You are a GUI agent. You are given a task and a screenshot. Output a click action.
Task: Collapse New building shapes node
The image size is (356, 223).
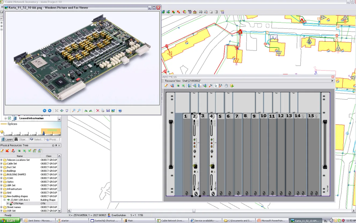[1, 196]
